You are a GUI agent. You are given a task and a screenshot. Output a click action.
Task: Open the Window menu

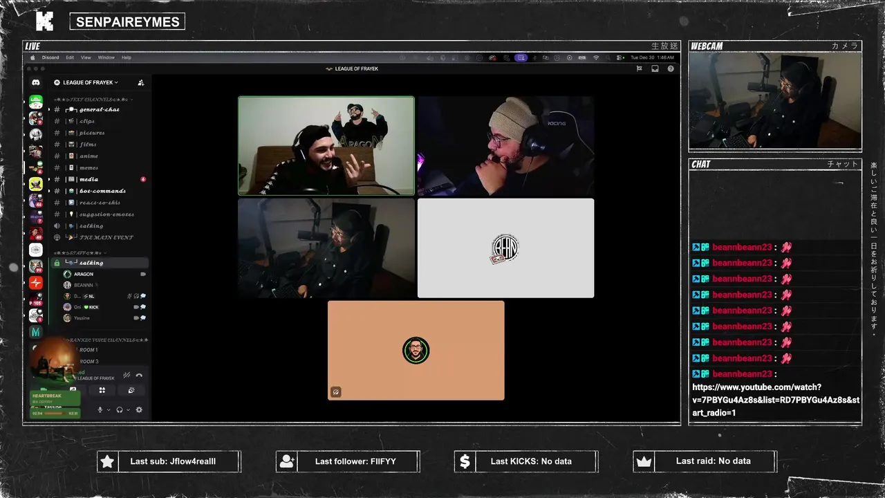pos(106,57)
